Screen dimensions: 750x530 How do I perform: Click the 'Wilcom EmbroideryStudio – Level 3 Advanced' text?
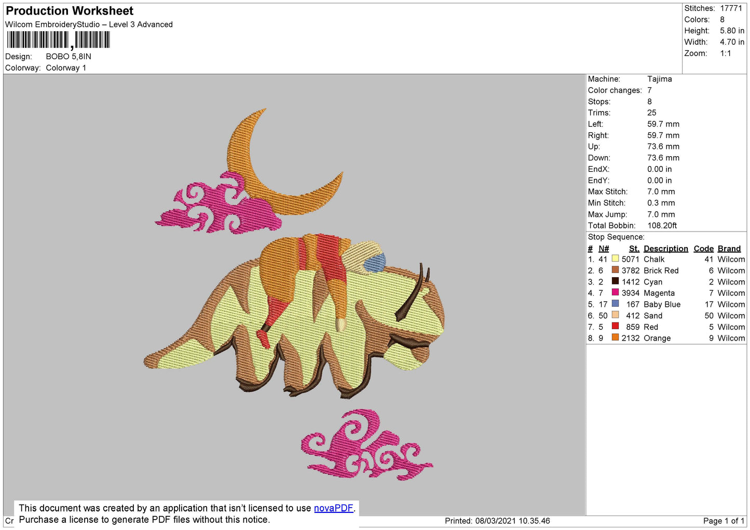coord(89,24)
